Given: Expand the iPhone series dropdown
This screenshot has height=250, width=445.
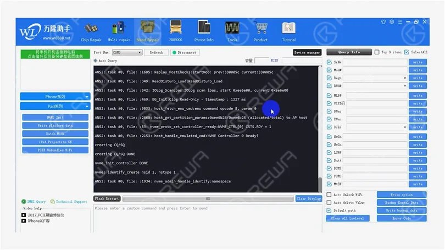Looking at the screenshot, I should click(x=55, y=97).
